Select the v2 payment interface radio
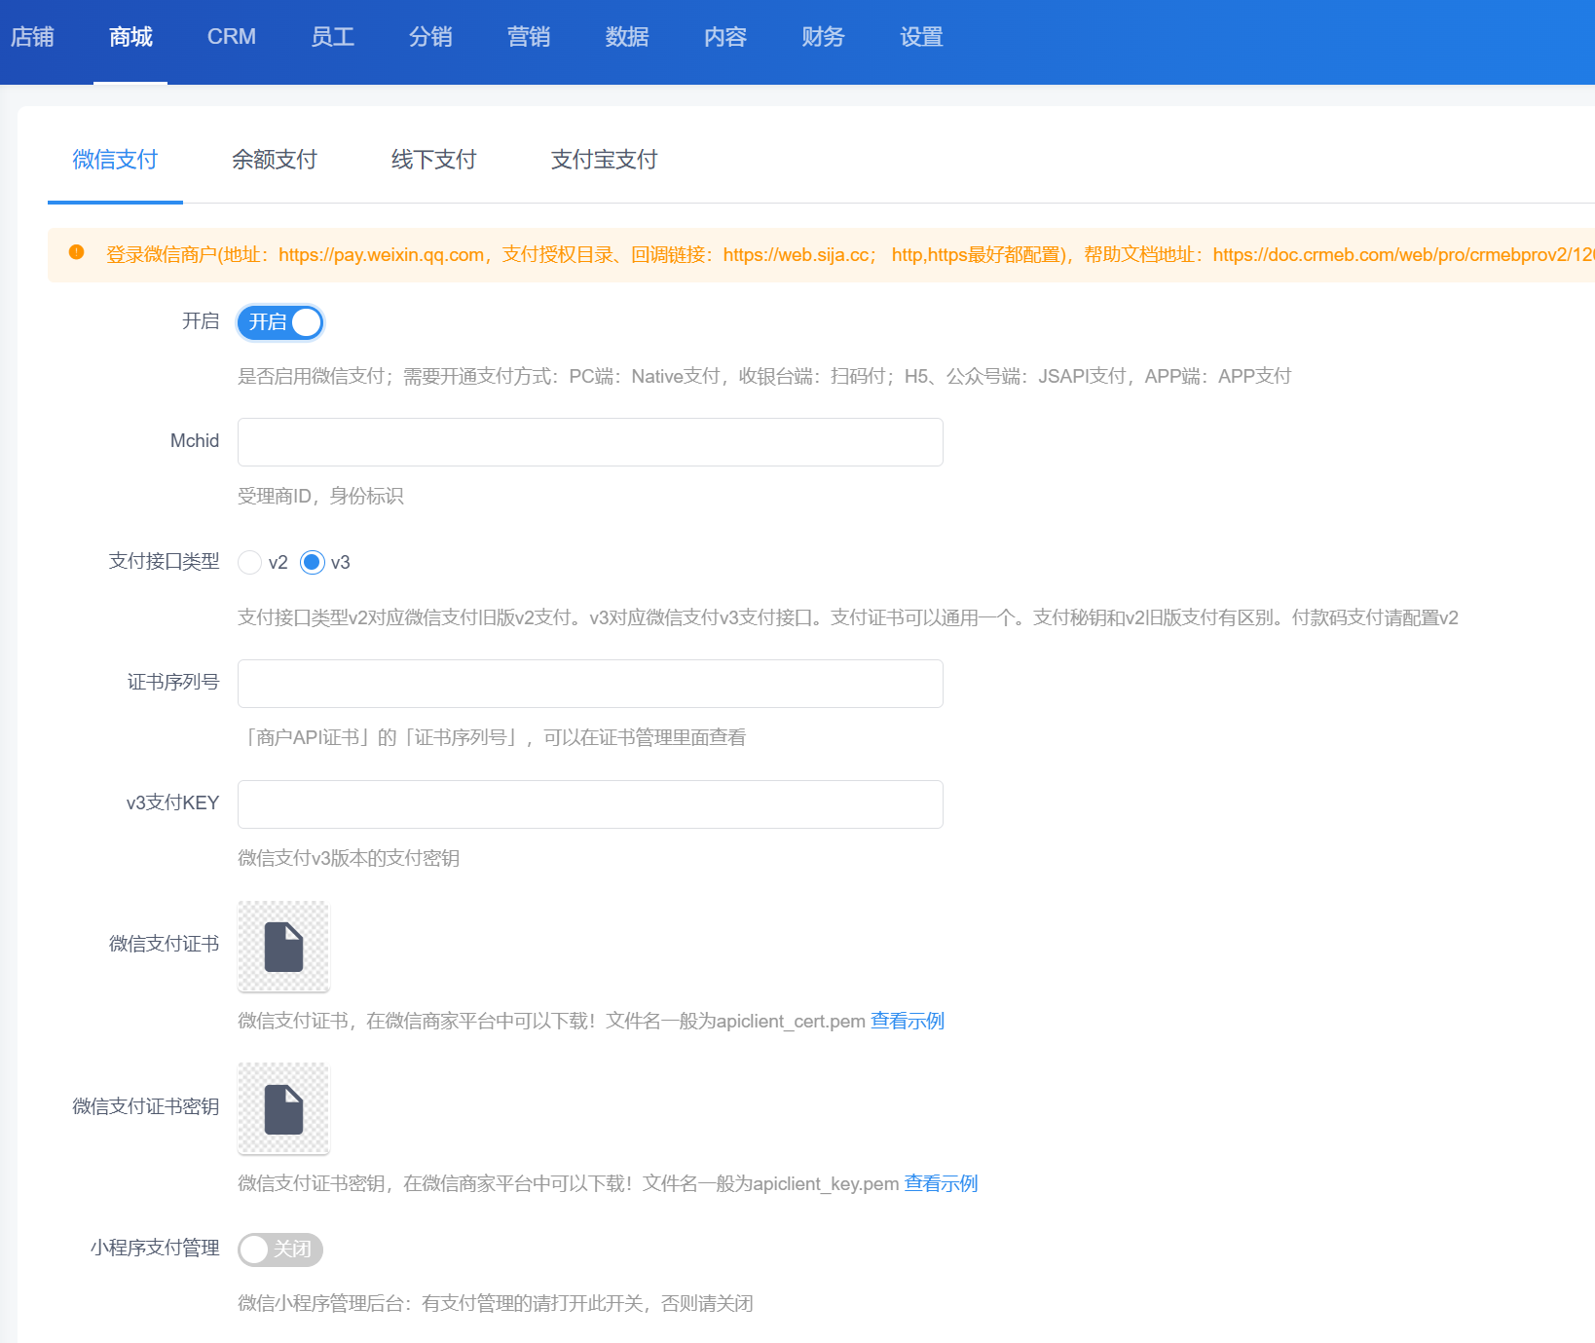This screenshot has height=1343, width=1595. pyautogui.click(x=250, y=562)
